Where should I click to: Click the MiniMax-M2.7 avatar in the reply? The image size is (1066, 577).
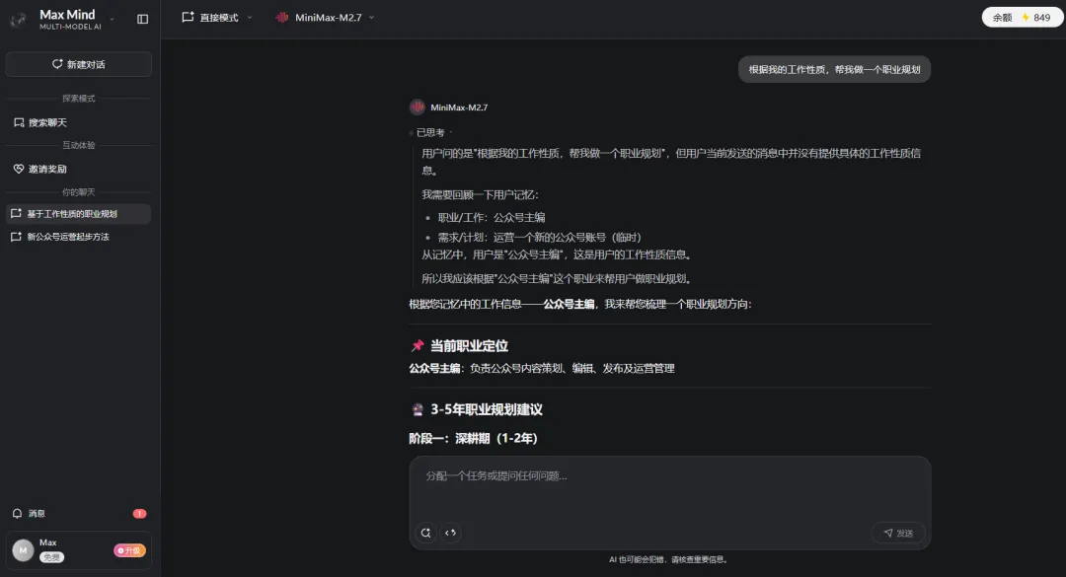418,108
